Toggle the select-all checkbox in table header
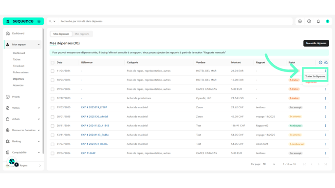Viewport: 335px width, 188px height. point(53,63)
